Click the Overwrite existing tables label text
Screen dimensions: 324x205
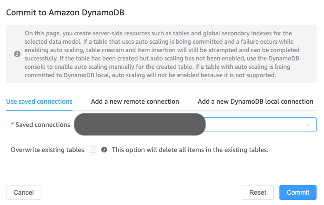(x=47, y=150)
